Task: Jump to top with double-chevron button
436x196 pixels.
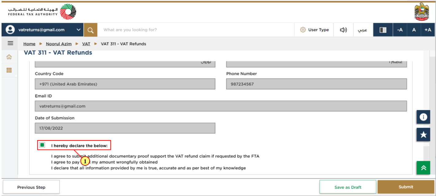Action: (423, 168)
